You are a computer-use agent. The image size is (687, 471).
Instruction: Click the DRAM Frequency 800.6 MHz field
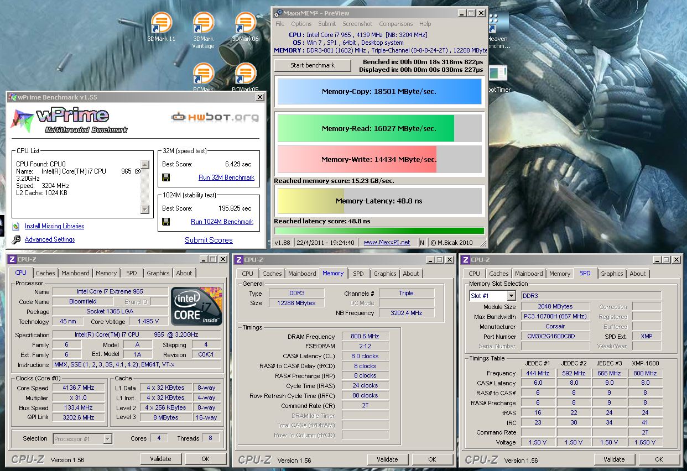(x=365, y=336)
